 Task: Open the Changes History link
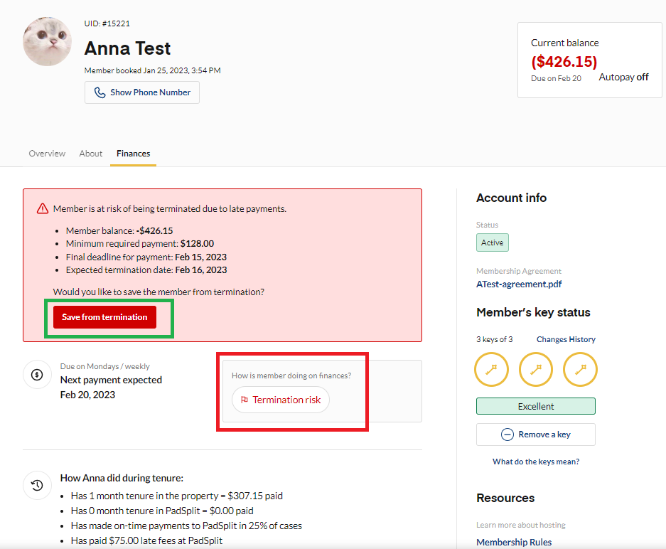(566, 339)
